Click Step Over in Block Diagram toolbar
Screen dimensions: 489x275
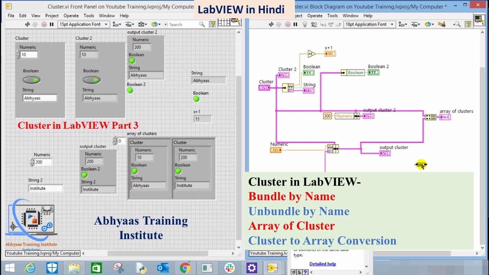pyautogui.click(x=330, y=24)
